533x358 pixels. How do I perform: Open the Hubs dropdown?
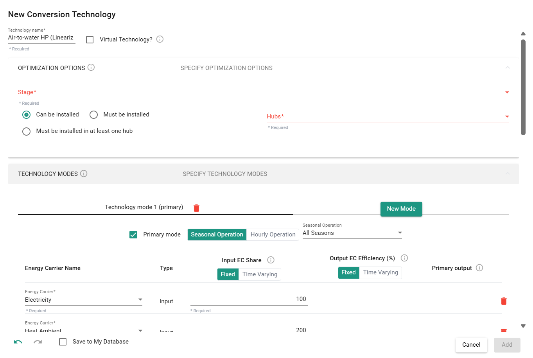click(388, 116)
